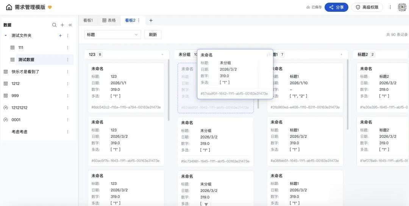This screenshot has width=409, height=206.
Task: Click the dashboard icon of 12121212
Action: coord(6,108)
